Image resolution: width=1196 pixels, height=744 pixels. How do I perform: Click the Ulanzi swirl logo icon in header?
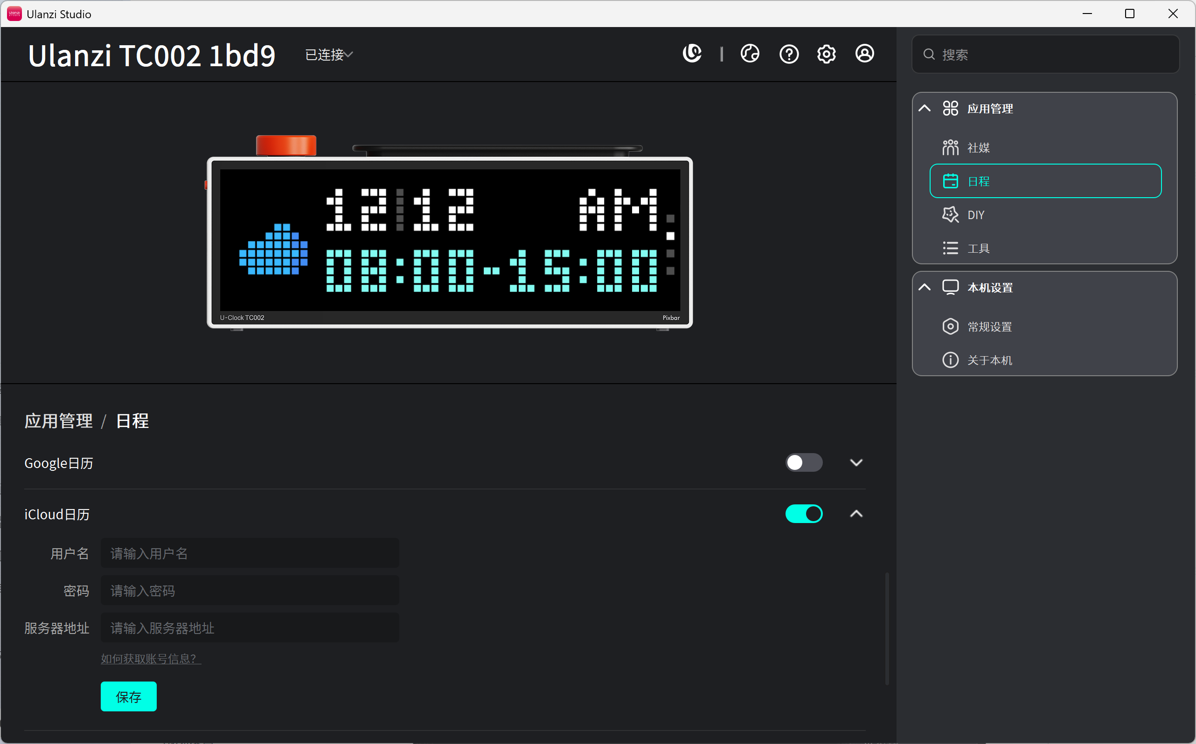(692, 54)
